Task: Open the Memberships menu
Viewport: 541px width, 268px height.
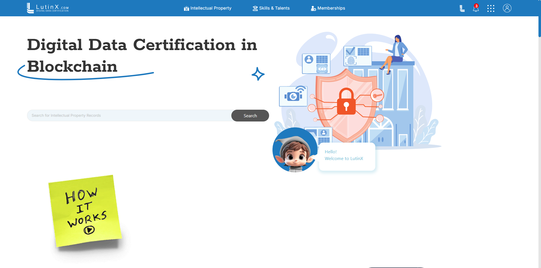Action: 328,8
